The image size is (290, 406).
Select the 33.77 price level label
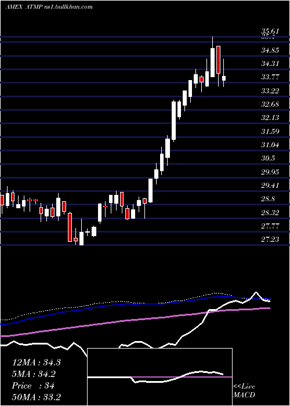(x=270, y=77)
